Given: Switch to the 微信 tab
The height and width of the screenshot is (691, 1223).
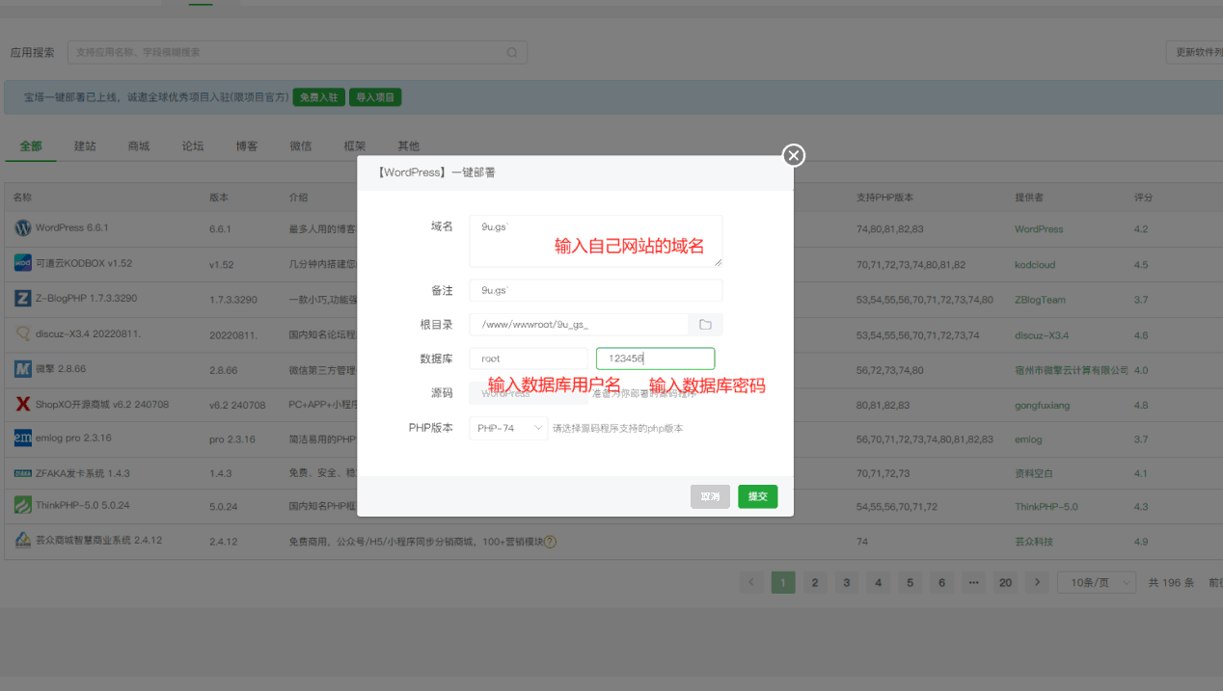Looking at the screenshot, I should [301, 146].
